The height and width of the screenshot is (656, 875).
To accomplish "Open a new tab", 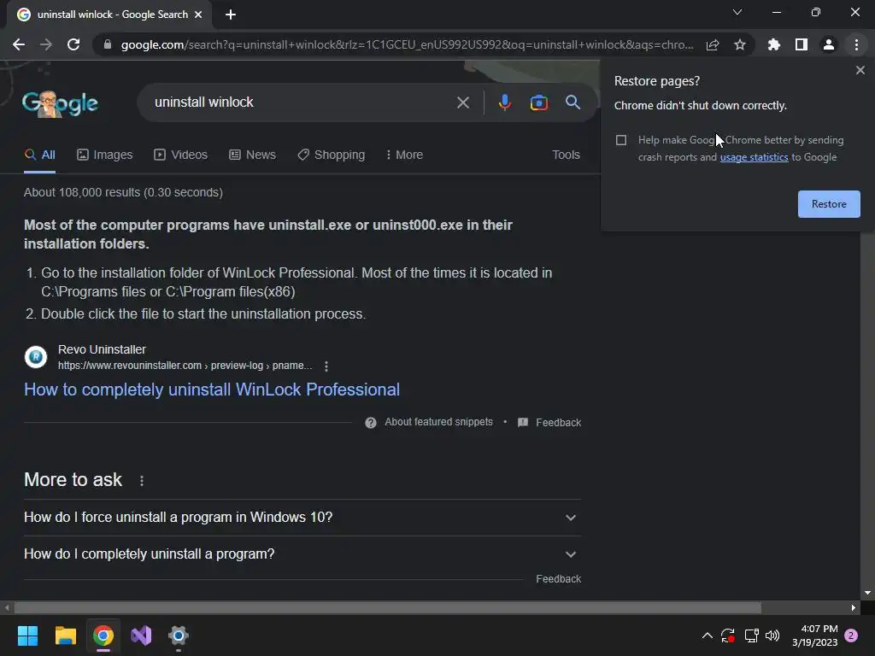I will 231,15.
